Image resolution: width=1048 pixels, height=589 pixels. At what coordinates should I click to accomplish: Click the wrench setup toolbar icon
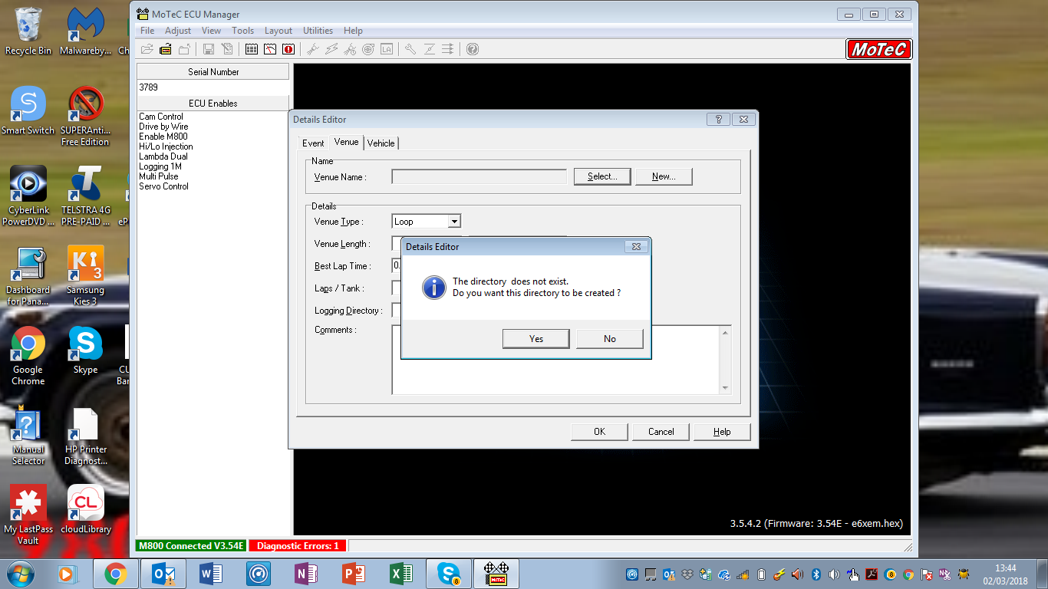coord(410,49)
